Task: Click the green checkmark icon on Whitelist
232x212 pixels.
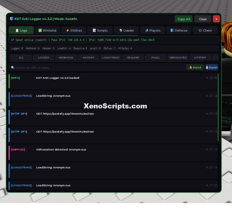Action: 40,30
